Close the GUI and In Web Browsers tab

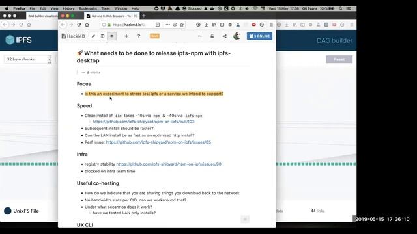point(136,16)
